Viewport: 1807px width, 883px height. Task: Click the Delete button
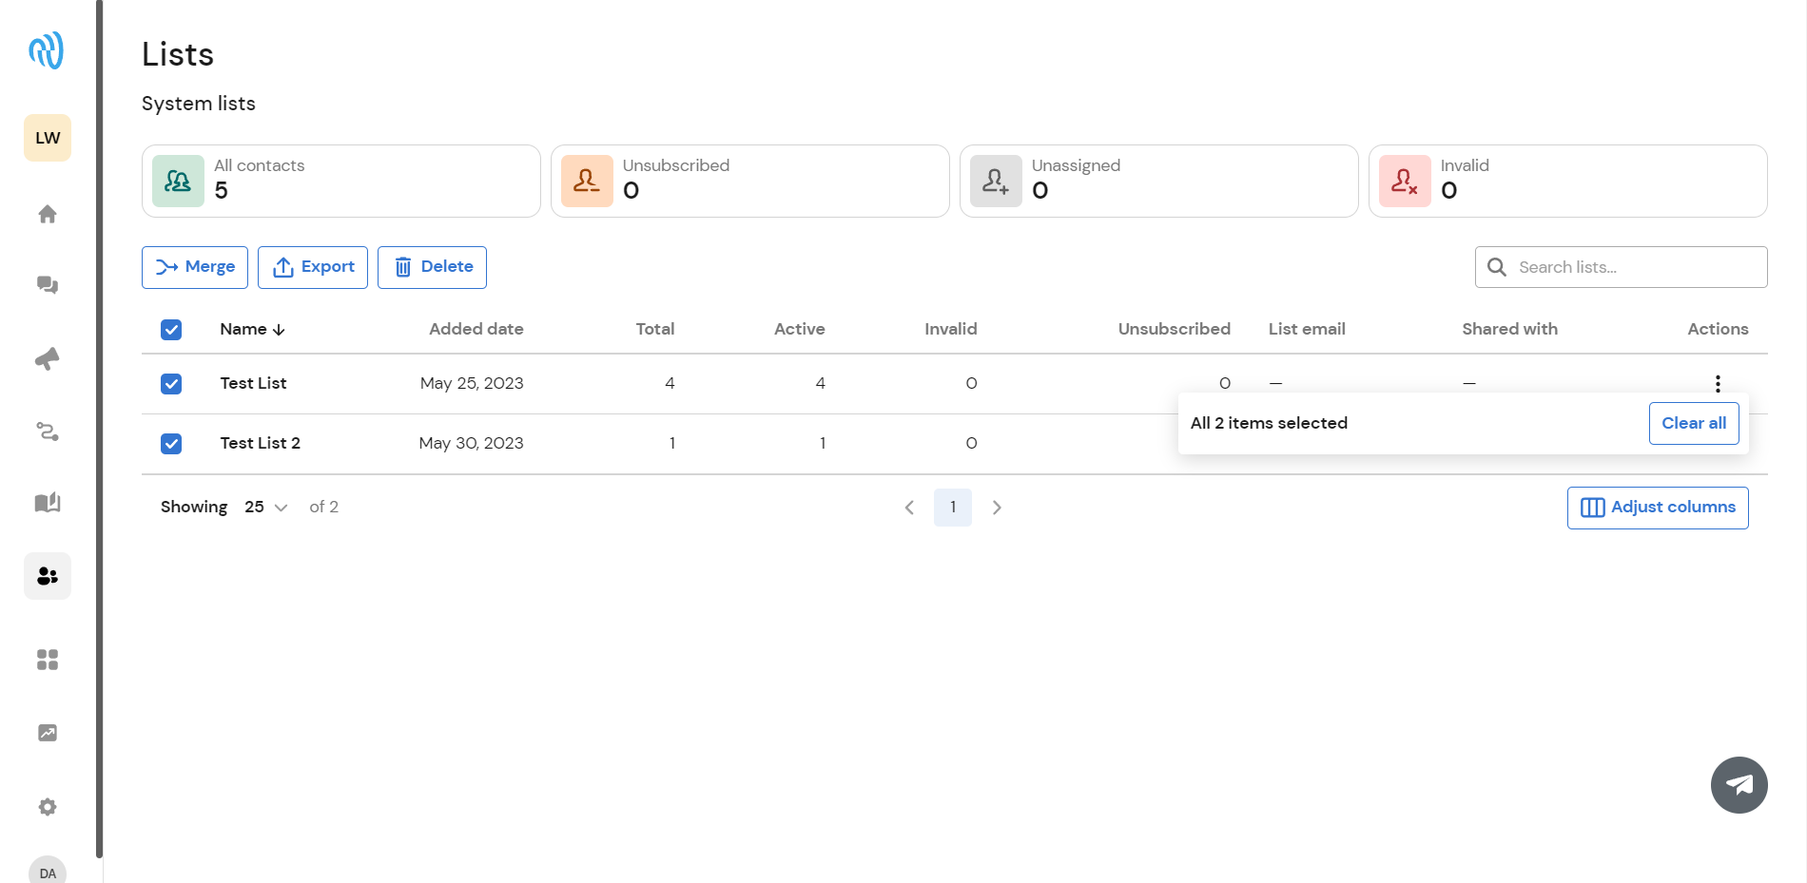pos(432,267)
